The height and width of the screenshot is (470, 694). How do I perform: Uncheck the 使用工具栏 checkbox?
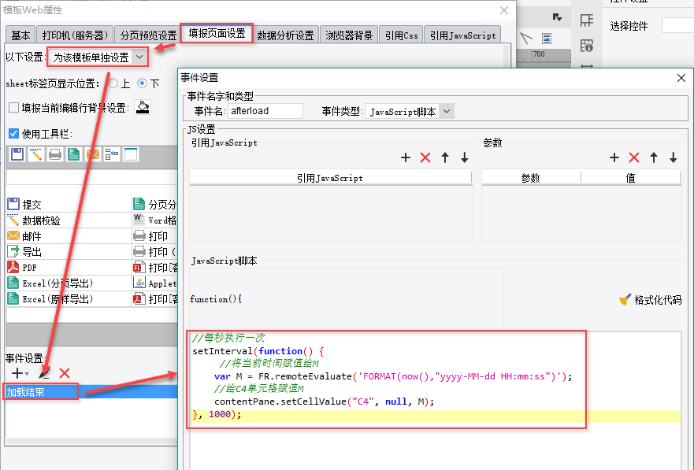(x=13, y=134)
